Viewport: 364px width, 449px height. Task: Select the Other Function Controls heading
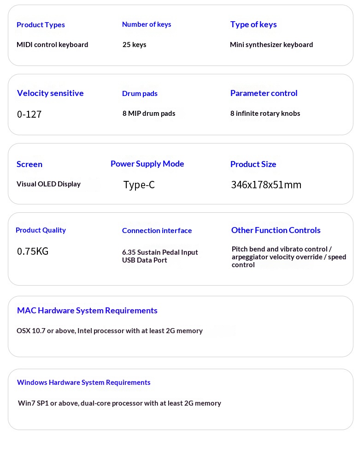(x=276, y=230)
